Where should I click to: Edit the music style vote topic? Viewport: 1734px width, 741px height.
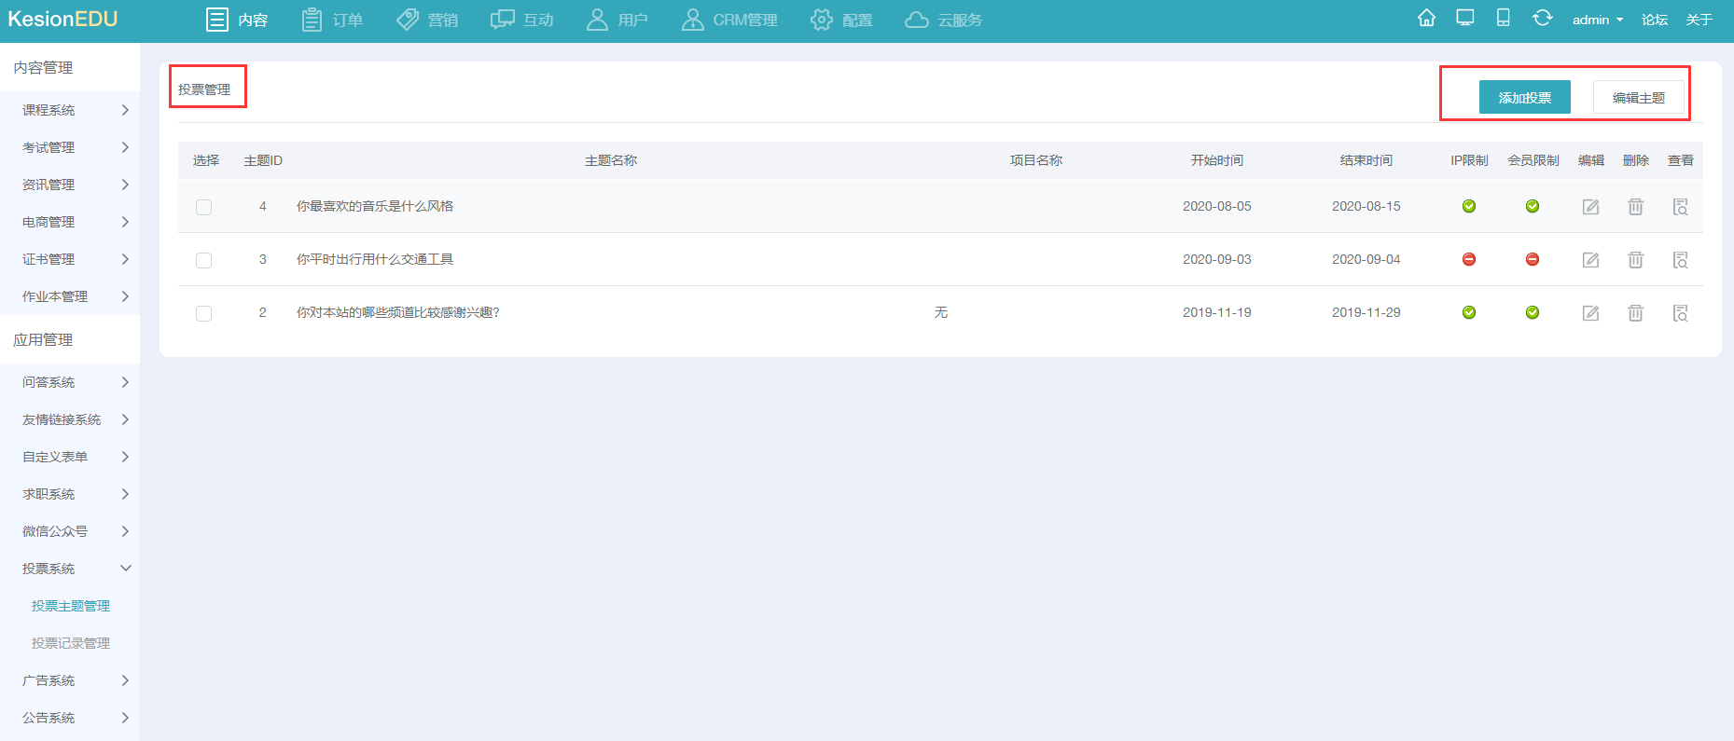[x=1591, y=207]
